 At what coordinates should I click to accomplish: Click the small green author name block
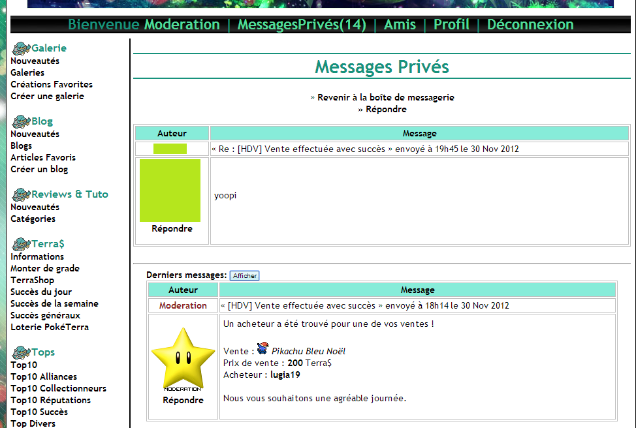point(170,149)
